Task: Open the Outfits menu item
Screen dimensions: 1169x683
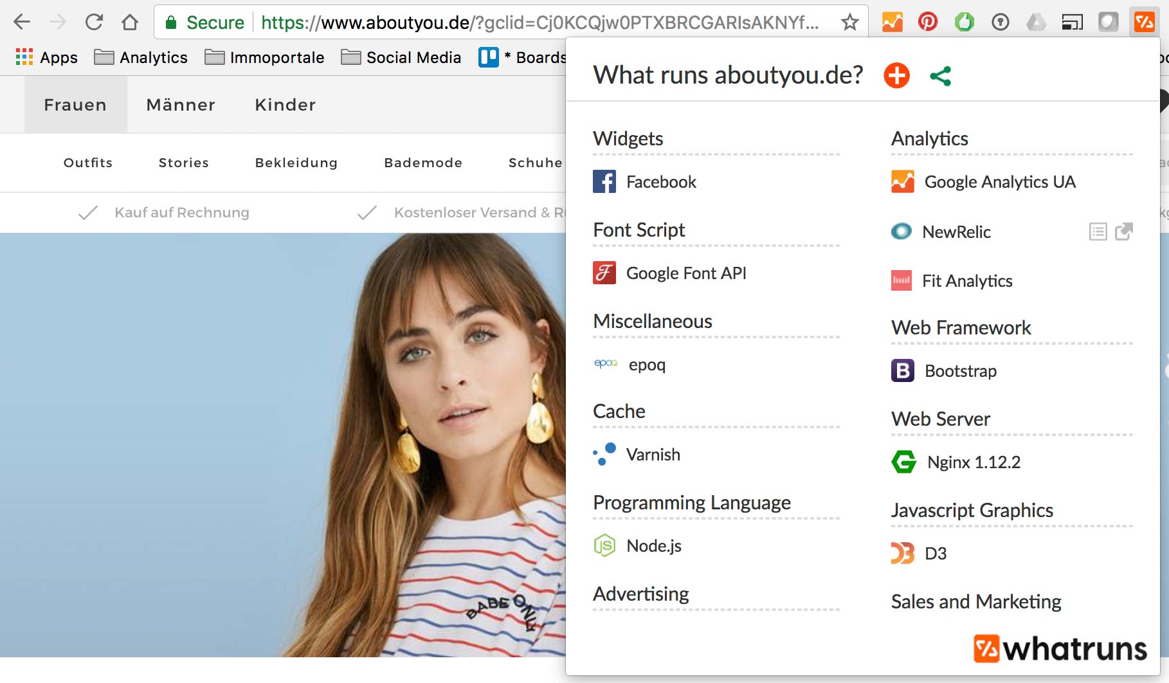Action: (88, 163)
